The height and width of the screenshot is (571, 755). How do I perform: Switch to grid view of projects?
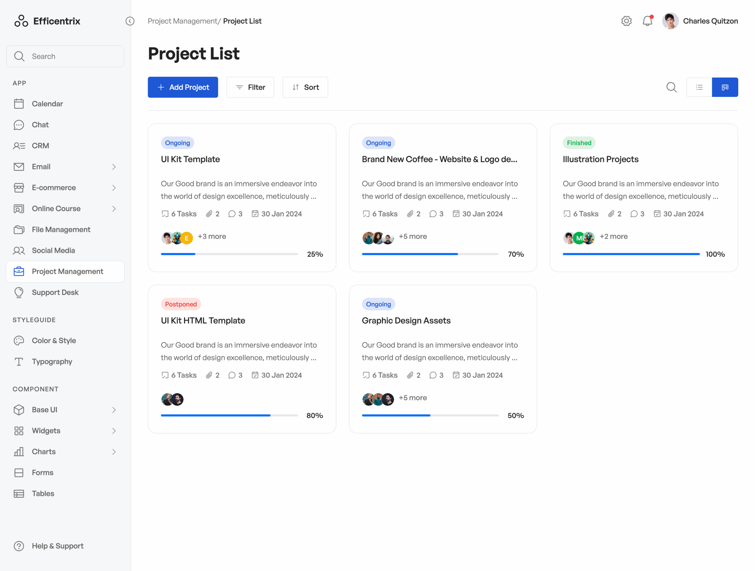[x=725, y=87]
